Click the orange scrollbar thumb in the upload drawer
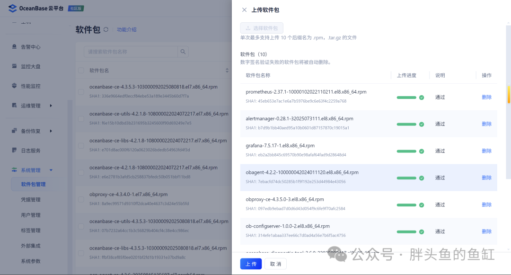Image resolution: width=511 pixels, height=275 pixels. click(509, 94)
